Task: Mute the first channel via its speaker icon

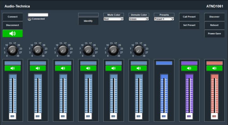Action: (x=13, y=68)
